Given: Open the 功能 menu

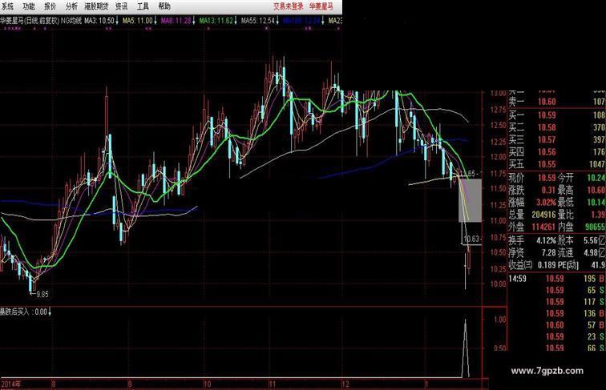Looking at the screenshot, I should (29, 6).
